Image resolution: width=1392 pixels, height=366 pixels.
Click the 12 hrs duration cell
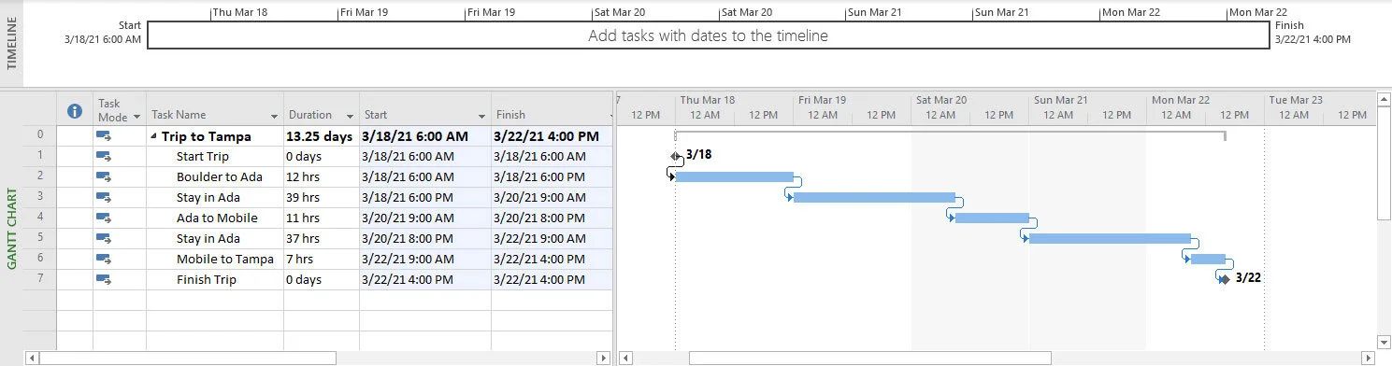322,177
